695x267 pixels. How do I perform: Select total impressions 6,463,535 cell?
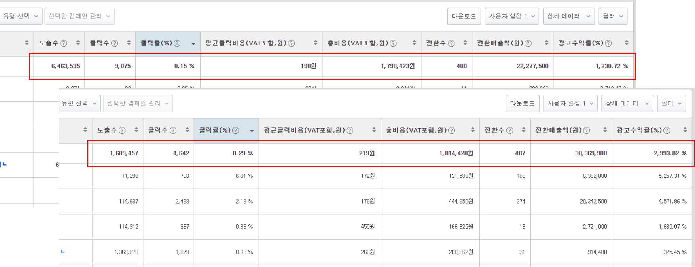point(59,66)
